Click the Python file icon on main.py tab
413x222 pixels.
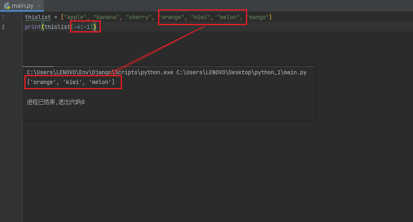[7, 6]
